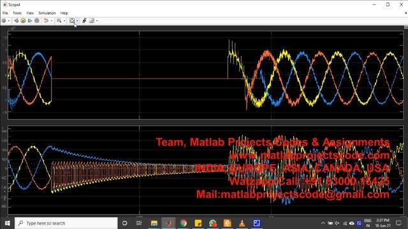Open the Windows Start menu
This screenshot has width=408, height=229.
(x=7, y=223)
